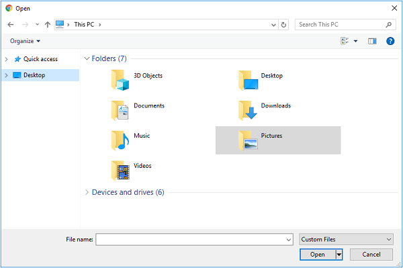Click the Music folder name
This screenshot has width=403, height=268.
142,136
